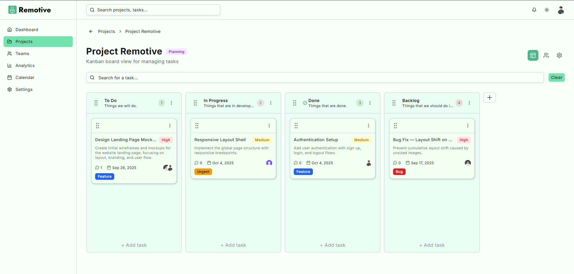Click the drag handle of To Do column
The image size is (574, 274).
click(96, 103)
